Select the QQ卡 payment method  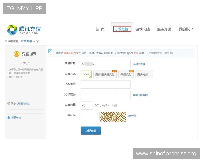[86, 74]
